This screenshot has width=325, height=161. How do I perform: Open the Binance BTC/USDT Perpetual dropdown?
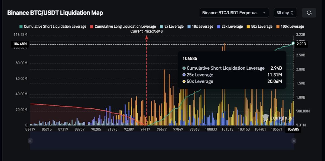point(234,12)
